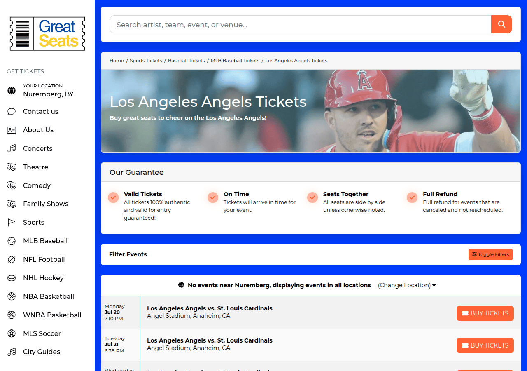Click the basketball icon beside NBA Basketball
The height and width of the screenshot is (371, 527).
12,296
